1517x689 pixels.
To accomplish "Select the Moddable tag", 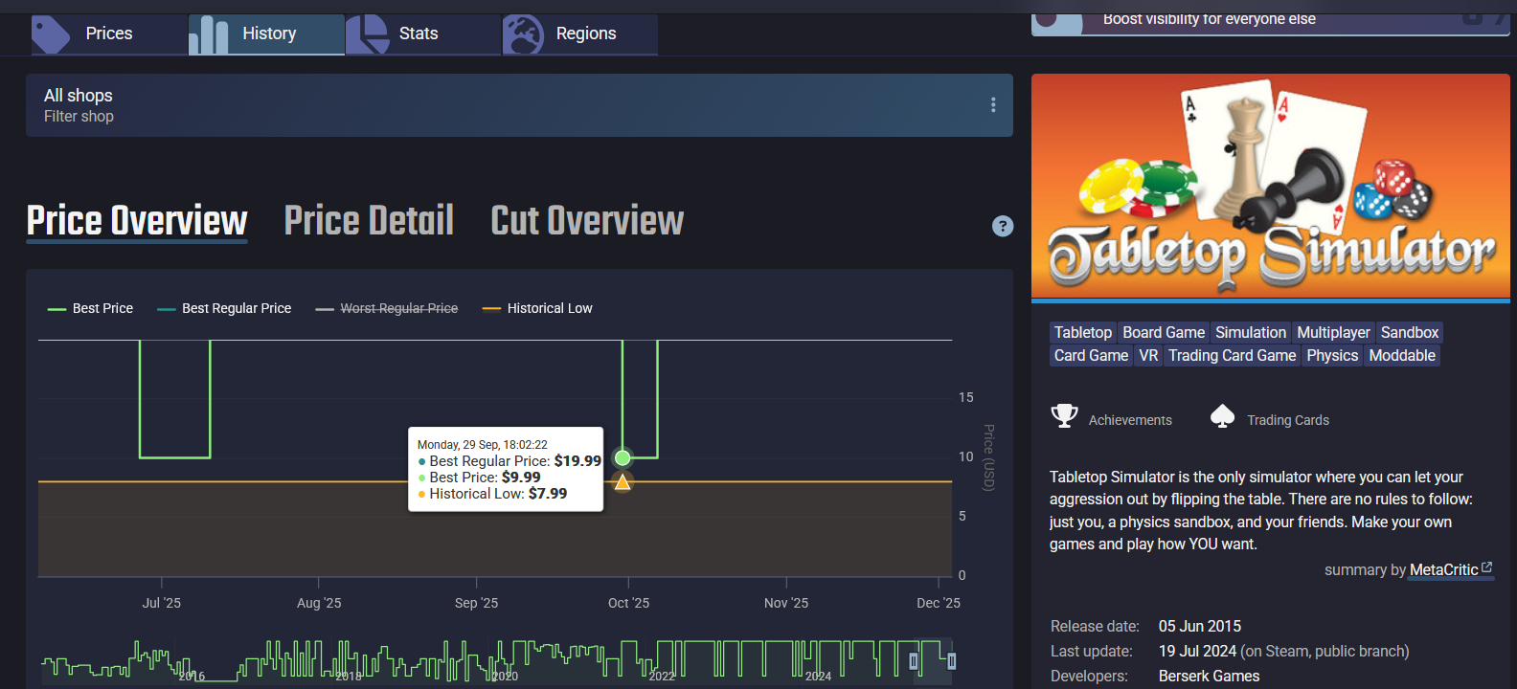I will click(1402, 355).
